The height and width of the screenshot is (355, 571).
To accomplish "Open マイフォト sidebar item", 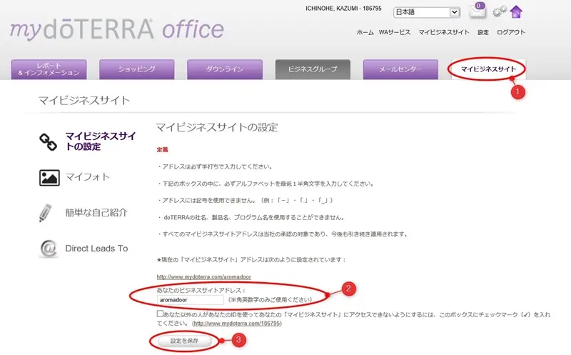I will (x=87, y=177).
